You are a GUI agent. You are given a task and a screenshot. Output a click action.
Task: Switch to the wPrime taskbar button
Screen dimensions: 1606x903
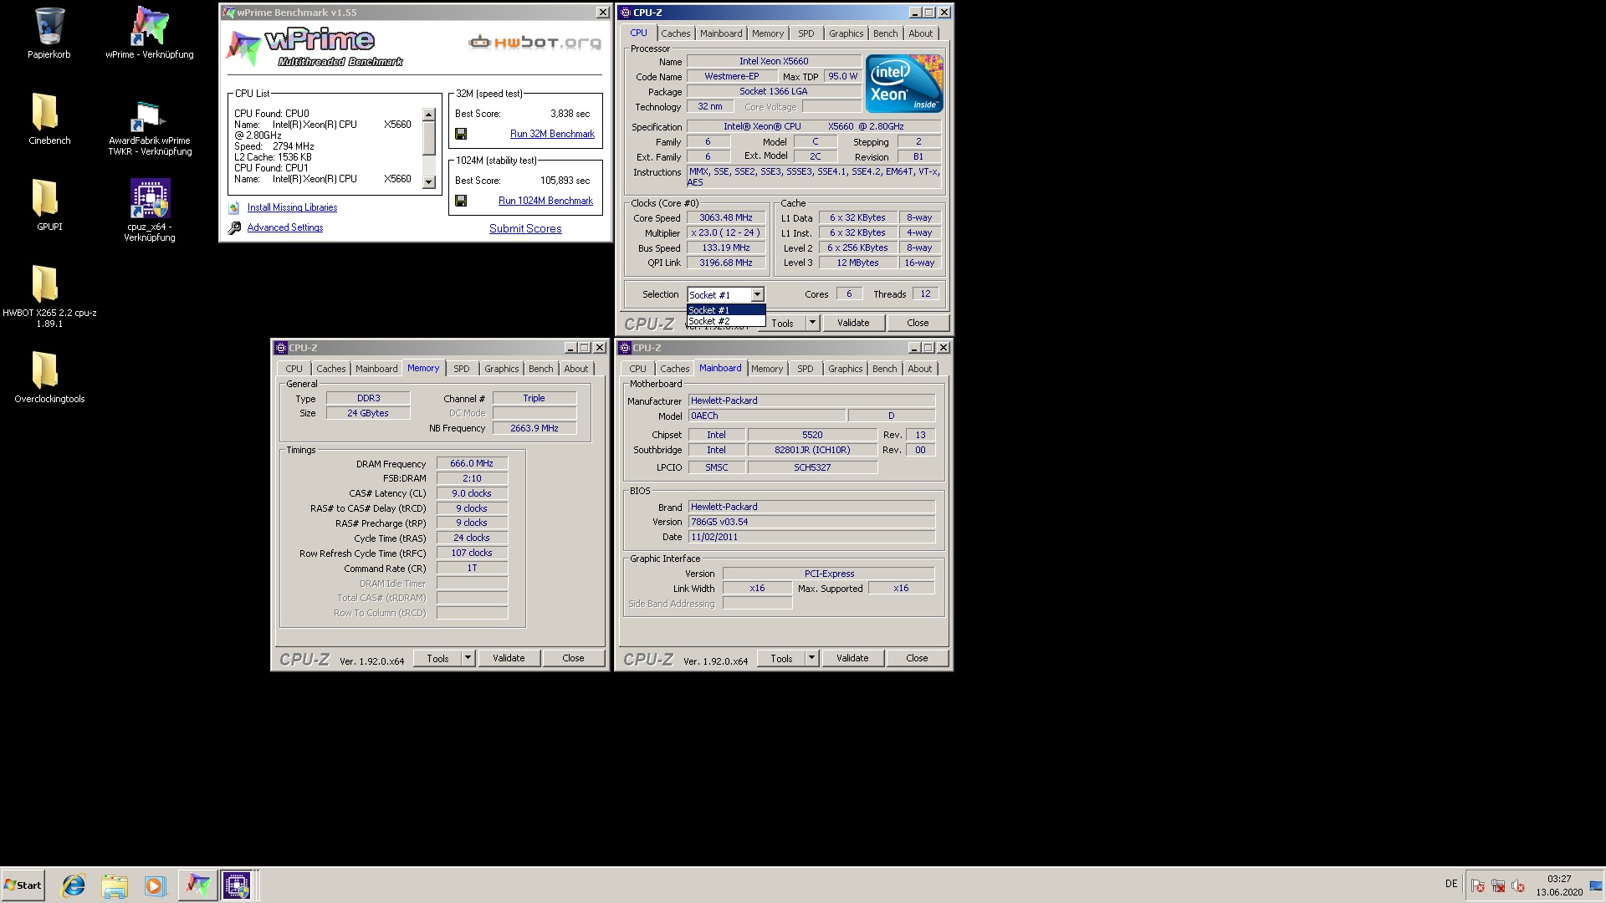197,885
